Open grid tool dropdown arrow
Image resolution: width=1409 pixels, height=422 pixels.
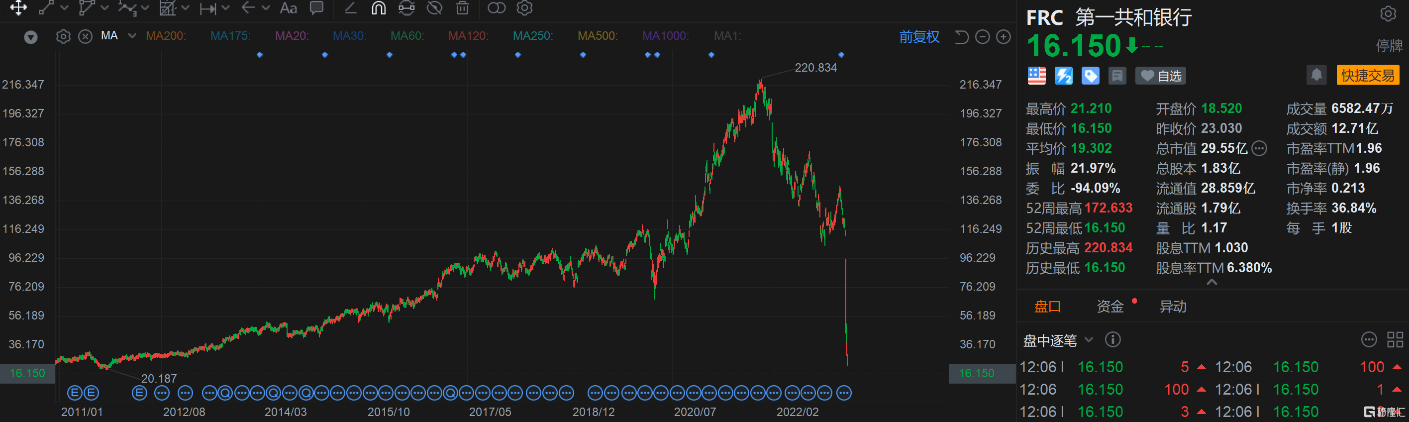(186, 7)
